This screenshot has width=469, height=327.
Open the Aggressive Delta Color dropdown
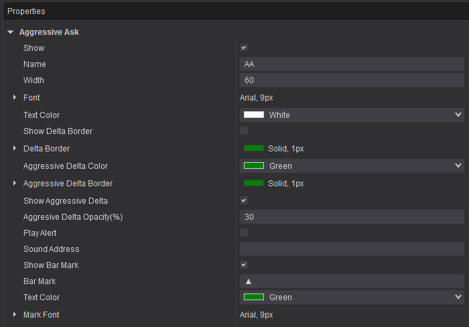tap(458, 166)
